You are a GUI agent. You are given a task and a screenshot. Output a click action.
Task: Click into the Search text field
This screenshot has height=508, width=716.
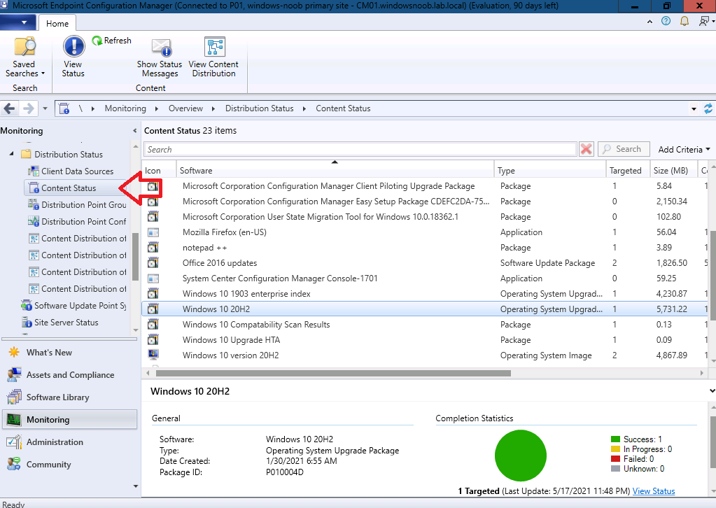point(360,149)
